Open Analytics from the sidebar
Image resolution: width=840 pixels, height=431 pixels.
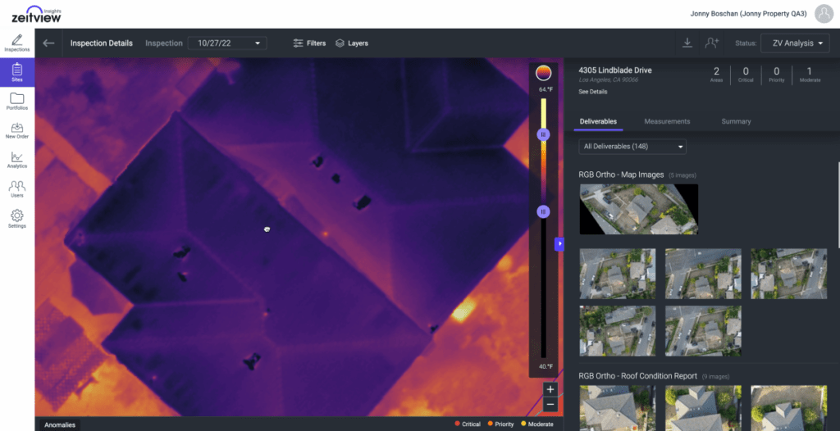coord(17,160)
